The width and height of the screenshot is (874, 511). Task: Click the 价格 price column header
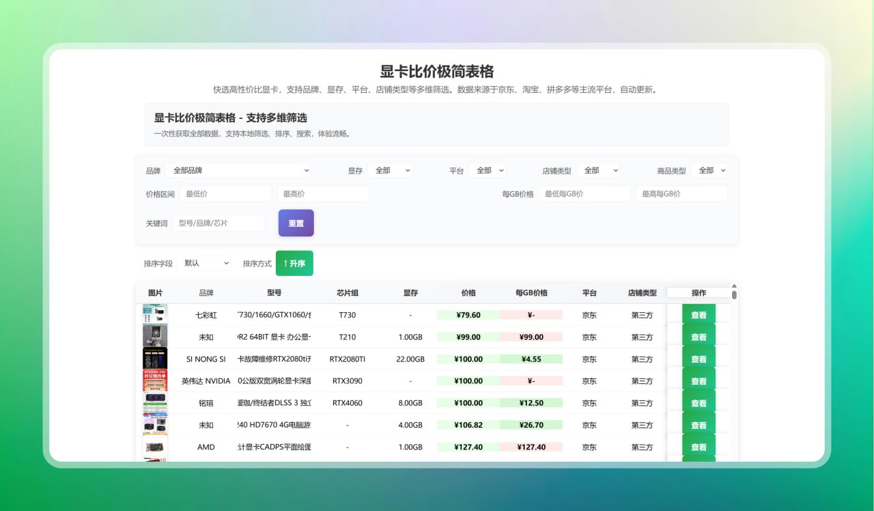point(468,292)
